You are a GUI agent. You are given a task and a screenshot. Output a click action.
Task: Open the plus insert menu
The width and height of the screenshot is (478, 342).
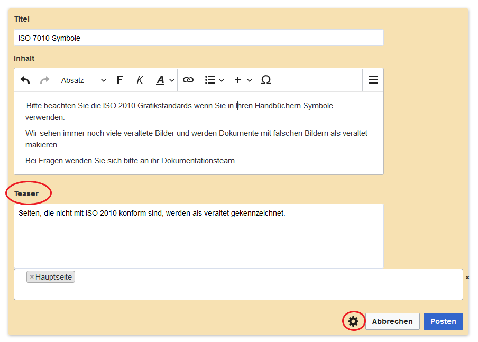(243, 80)
